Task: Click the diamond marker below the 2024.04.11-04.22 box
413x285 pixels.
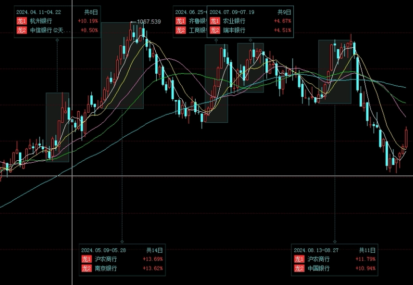Action: [57, 40]
